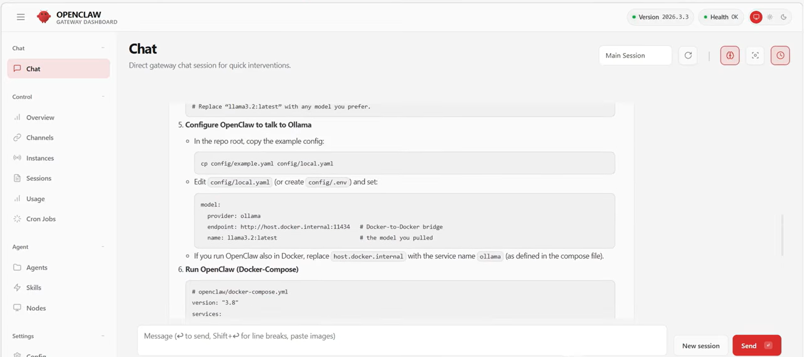804x357 pixels.
Task: Click heading Configure OpenClaw to talk to Ollama
Action: pyautogui.click(x=248, y=125)
